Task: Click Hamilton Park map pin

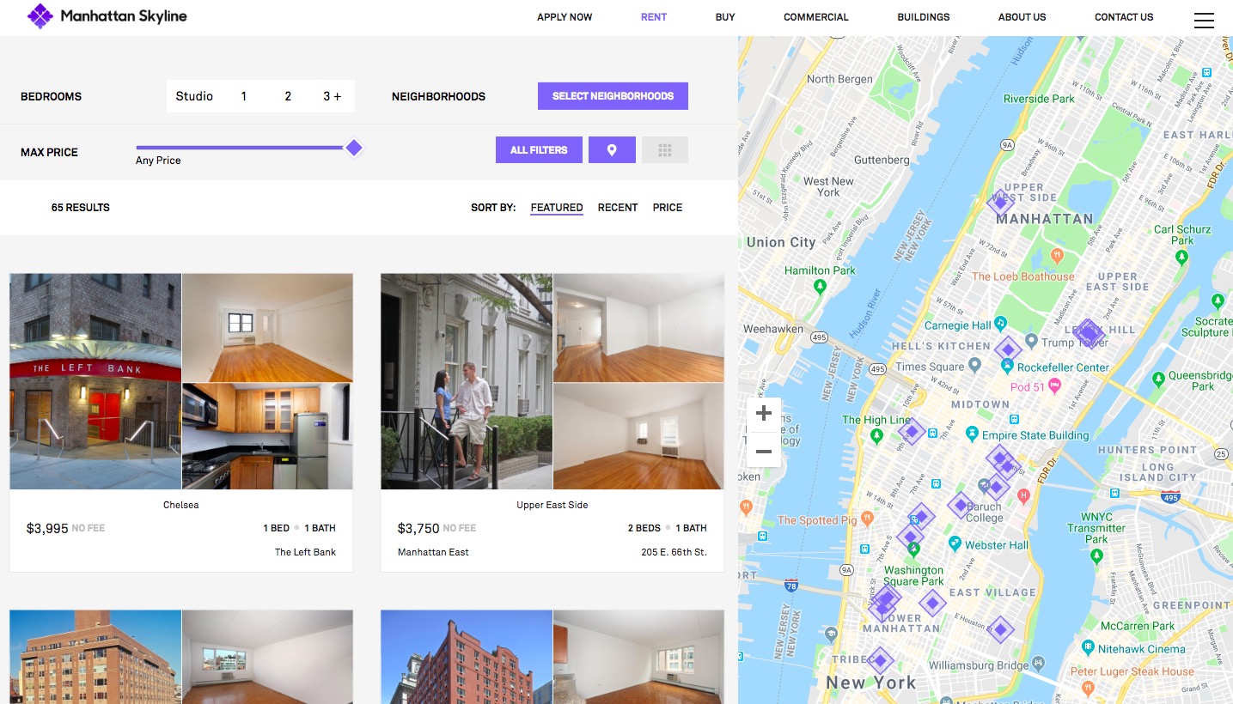Action: click(820, 286)
